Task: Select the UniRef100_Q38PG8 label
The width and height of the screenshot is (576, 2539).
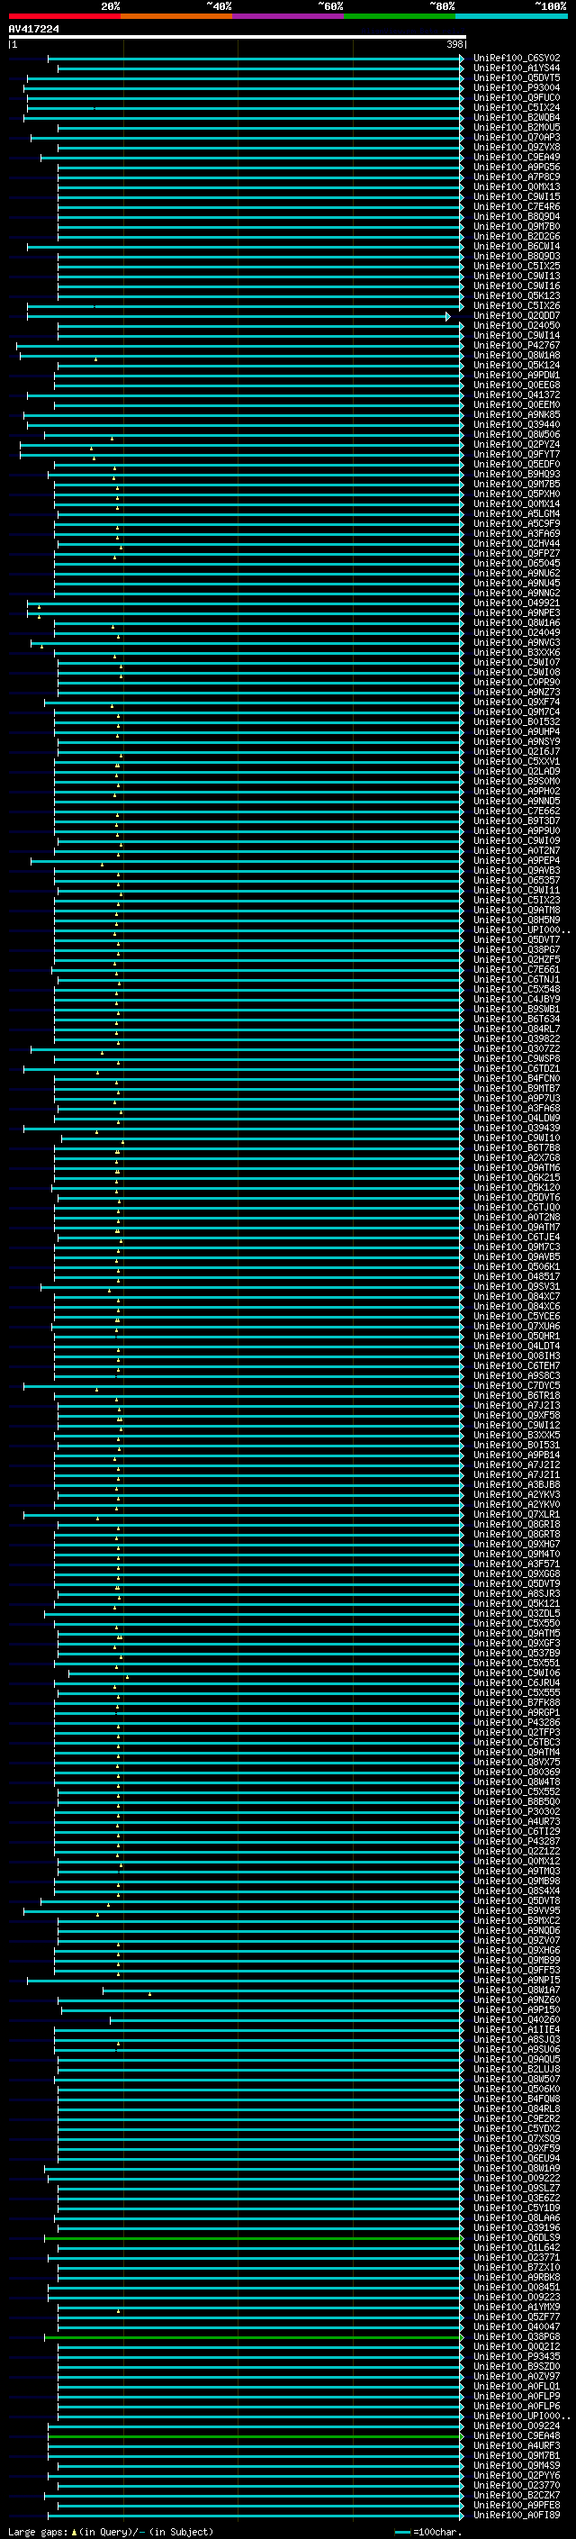Action: coord(516,2337)
